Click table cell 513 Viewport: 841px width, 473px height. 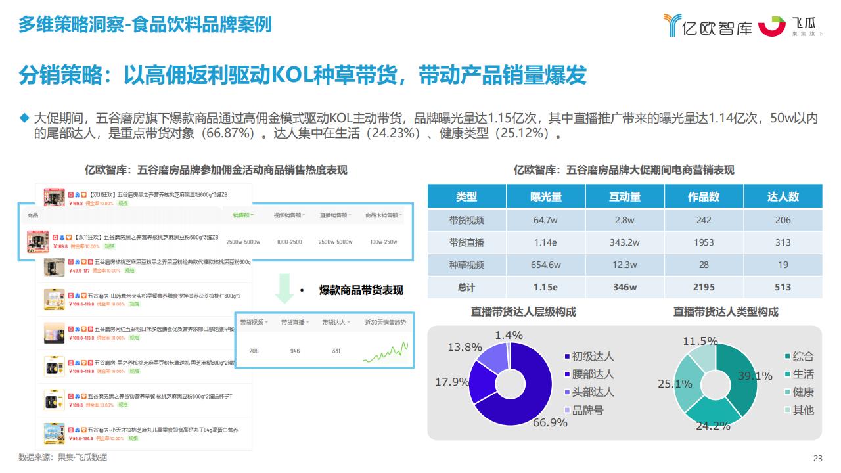pos(783,287)
